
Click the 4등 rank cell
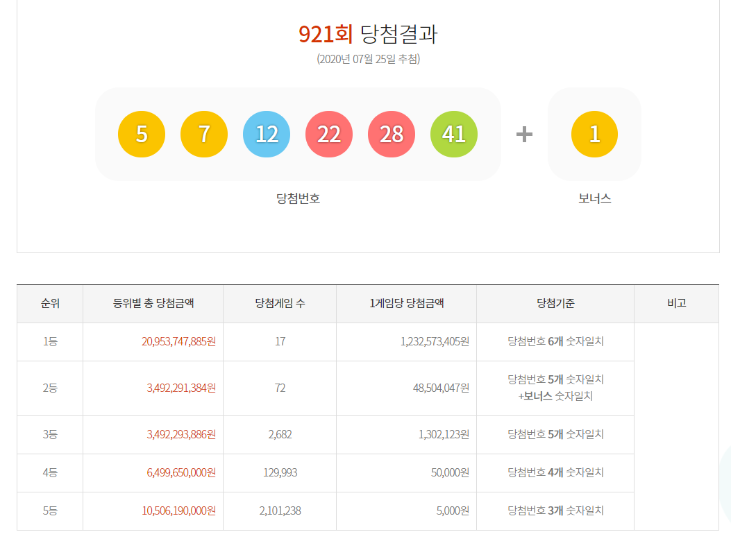[50, 473]
